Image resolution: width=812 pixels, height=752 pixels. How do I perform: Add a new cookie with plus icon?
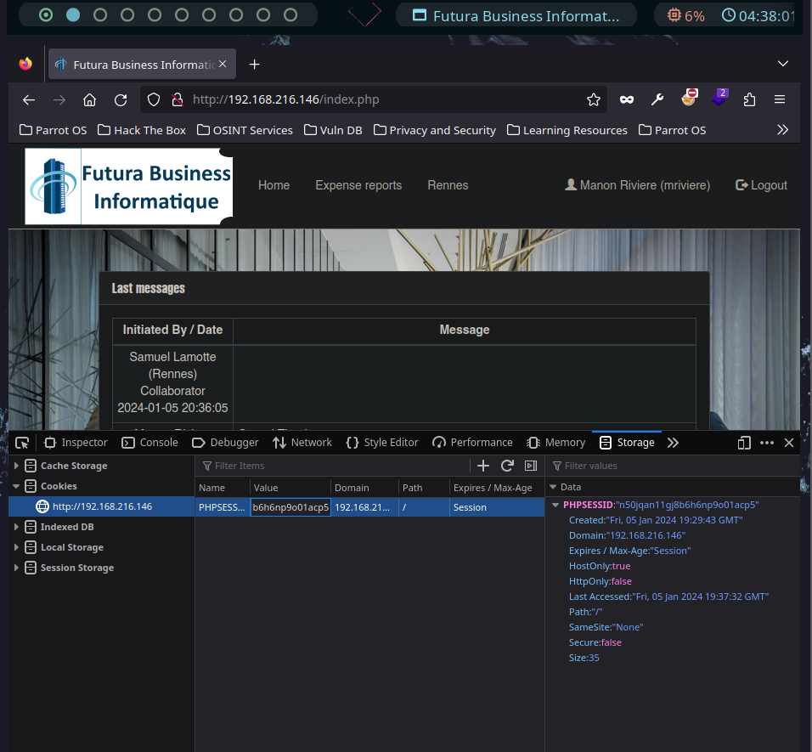tap(483, 466)
